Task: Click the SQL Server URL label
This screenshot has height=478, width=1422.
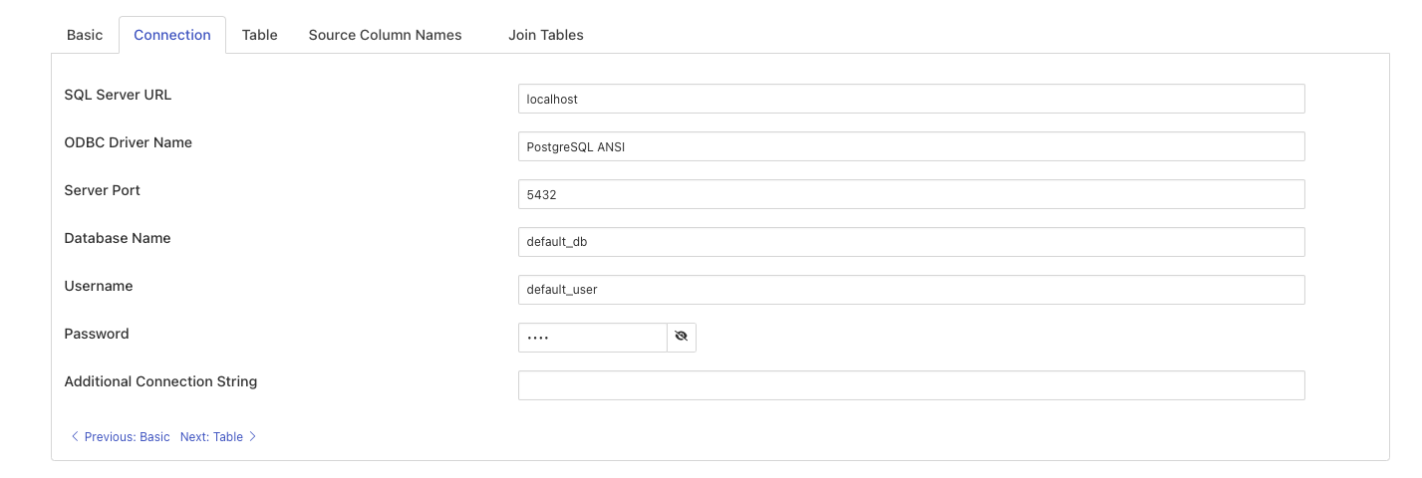Action: [x=118, y=95]
